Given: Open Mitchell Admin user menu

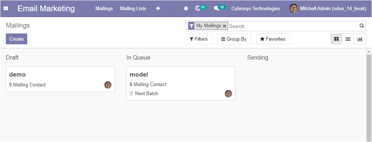Looking at the screenshot, I should [328, 8].
